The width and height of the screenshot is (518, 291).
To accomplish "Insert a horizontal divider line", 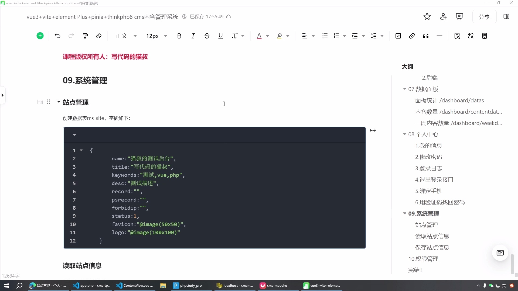I will click(439, 36).
